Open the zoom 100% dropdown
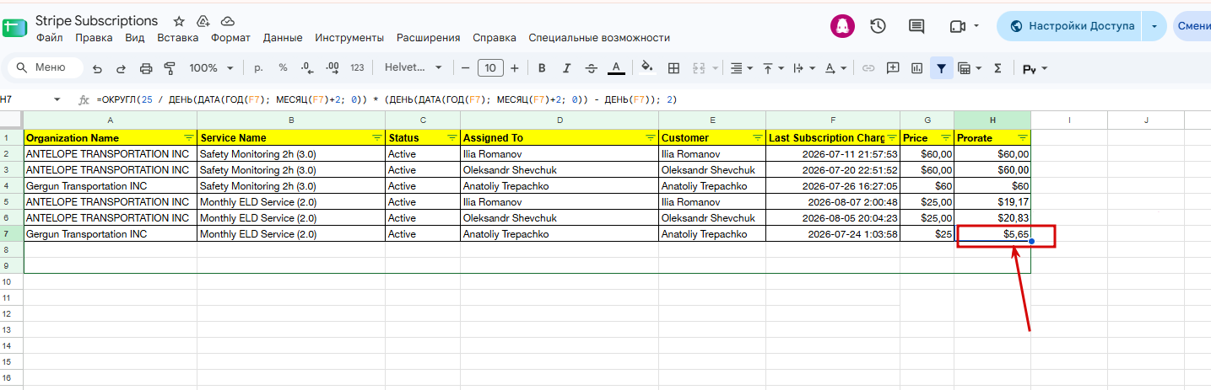Screen dimensions: 1211x390 [x=209, y=68]
